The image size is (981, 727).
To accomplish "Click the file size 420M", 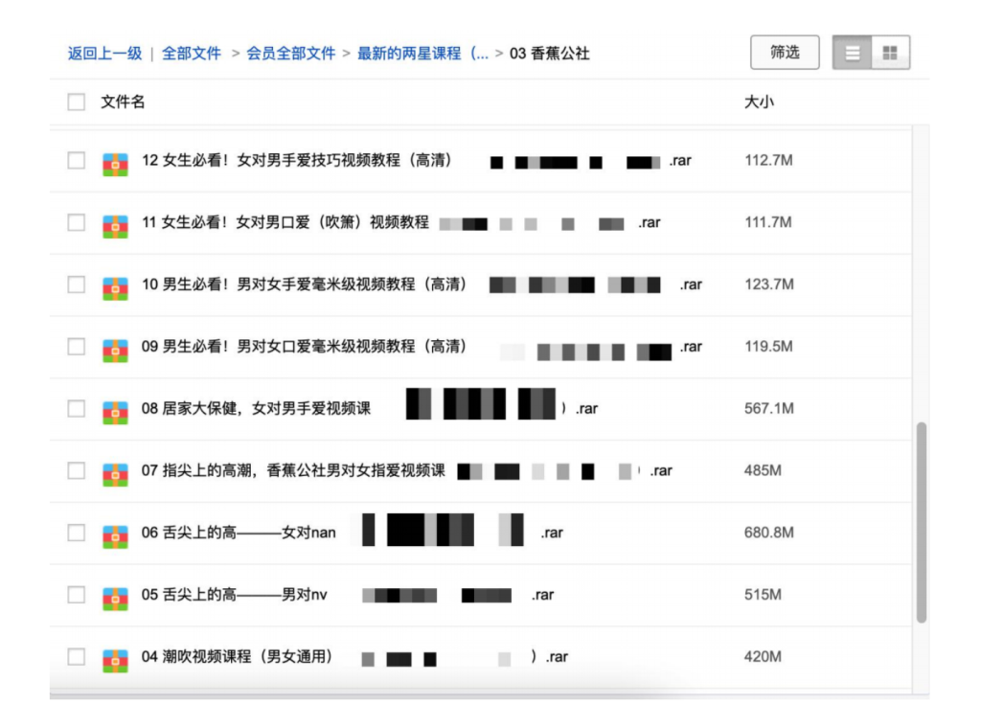I will click(x=763, y=657).
